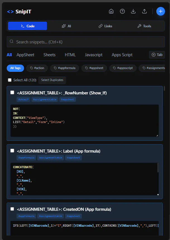Go to home via house icon
This screenshot has width=170, height=240.
(111, 11)
